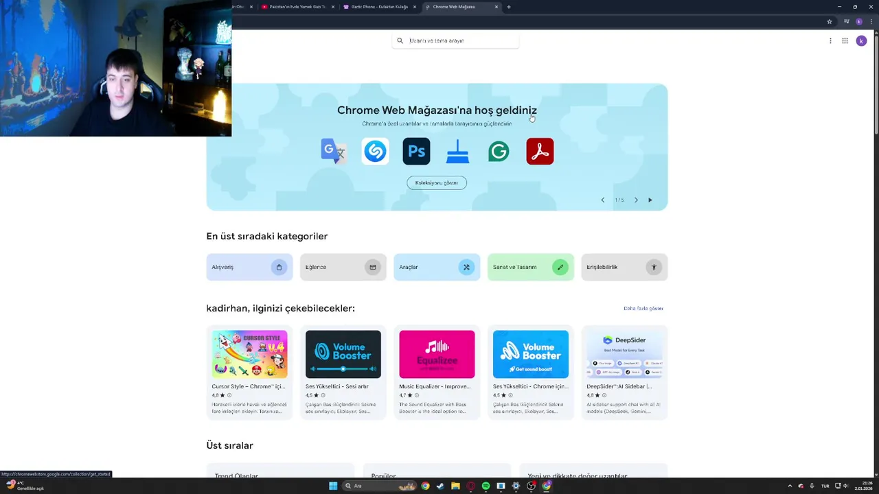Open clock and date 21:26
The height and width of the screenshot is (494, 879).
[863, 486]
